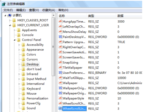Collapse the Control Panel node arrow
The image size is (143, 112).
15,40
